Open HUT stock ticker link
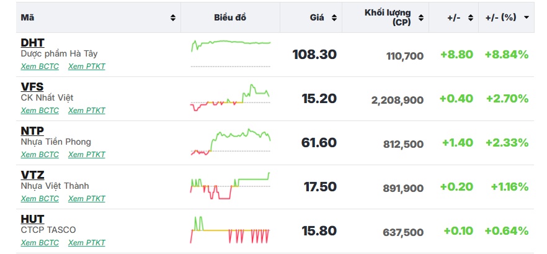 32,219
